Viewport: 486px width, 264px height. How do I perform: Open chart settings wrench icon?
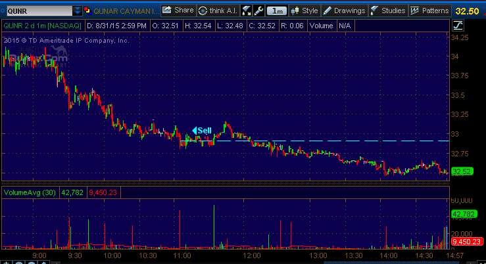pyautogui.click(x=259, y=11)
